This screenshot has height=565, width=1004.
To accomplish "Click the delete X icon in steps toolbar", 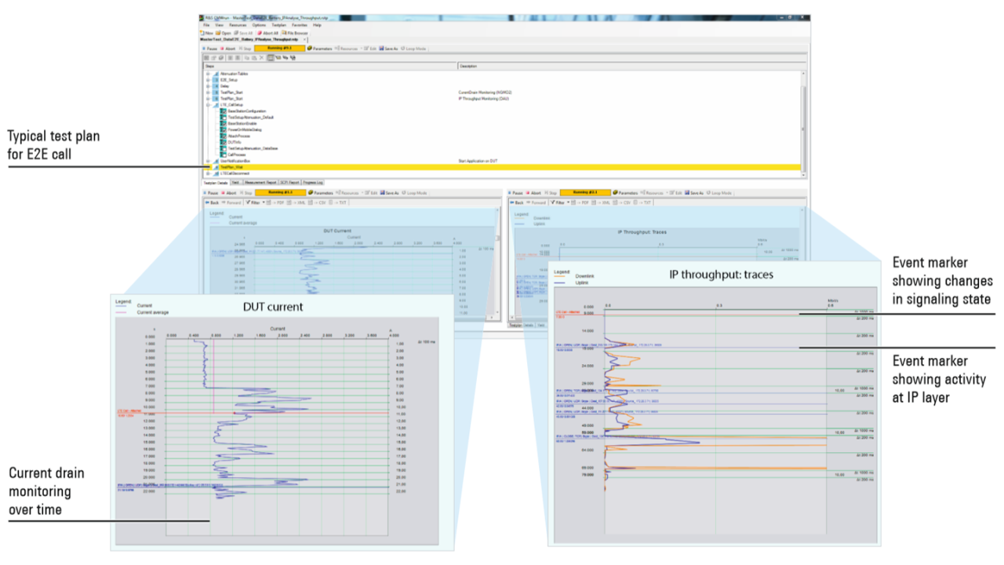I will [x=262, y=57].
